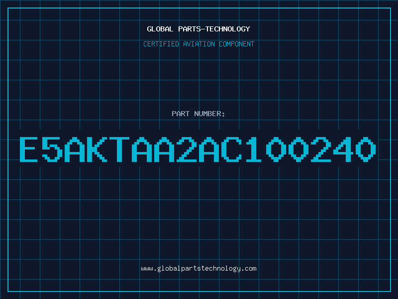
Task: Open the www.globalpartstechnology.com link
Action: [x=199, y=269]
